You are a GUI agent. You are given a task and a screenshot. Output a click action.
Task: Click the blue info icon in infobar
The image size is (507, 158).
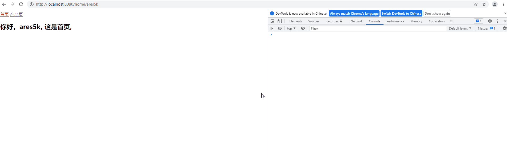(x=272, y=13)
